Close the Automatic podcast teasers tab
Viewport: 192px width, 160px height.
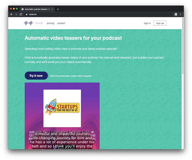tap(52, 9)
